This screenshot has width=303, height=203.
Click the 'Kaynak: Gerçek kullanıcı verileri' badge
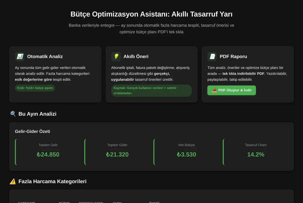(x=151, y=91)
